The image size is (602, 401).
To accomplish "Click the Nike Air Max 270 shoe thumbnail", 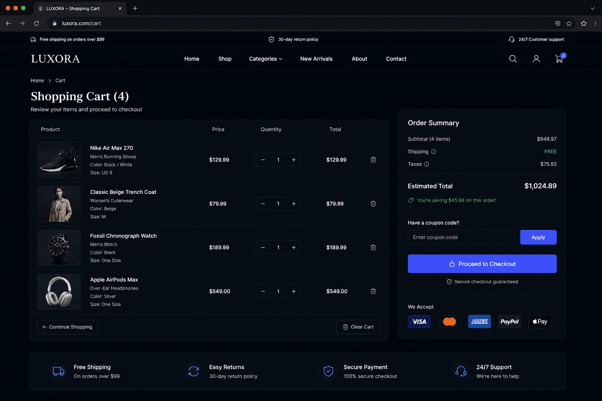I will [59, 160].
